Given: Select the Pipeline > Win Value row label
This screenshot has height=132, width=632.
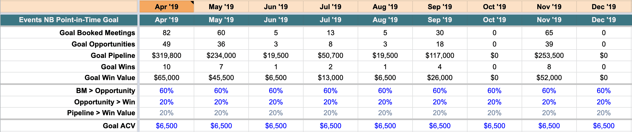Looking at the screenshot, I should coord(101,113).
